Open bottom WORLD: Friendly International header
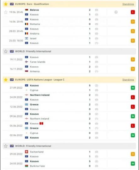 [x=33, y=146]
